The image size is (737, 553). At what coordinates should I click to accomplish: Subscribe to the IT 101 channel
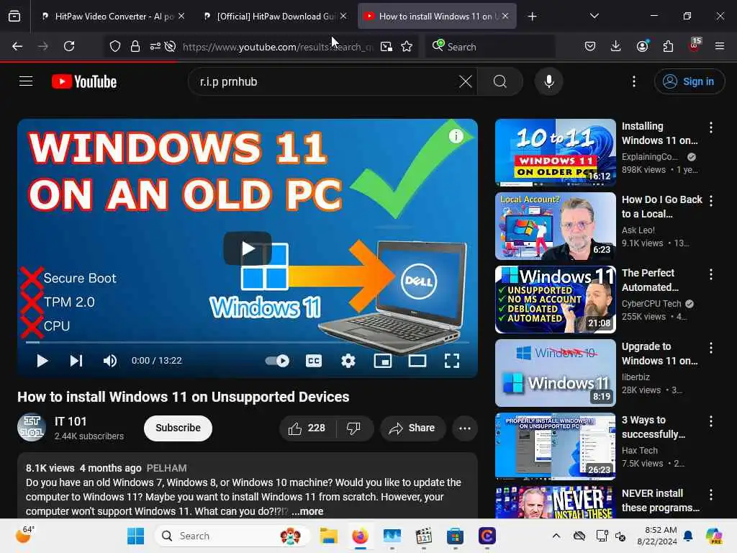(178, 428)
